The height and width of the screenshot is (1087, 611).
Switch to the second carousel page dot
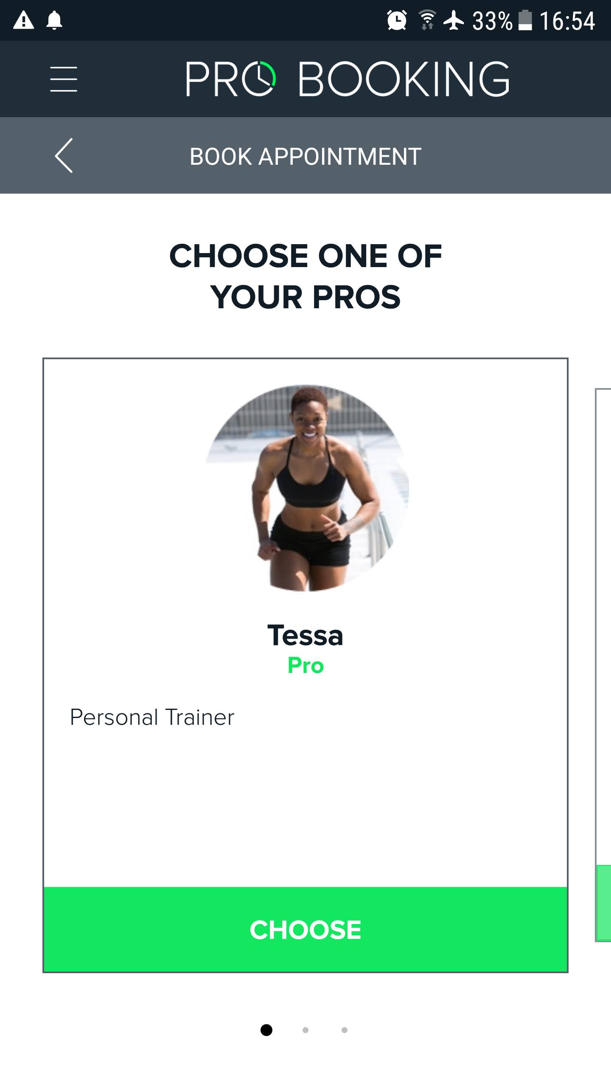tap(305, 1030)
